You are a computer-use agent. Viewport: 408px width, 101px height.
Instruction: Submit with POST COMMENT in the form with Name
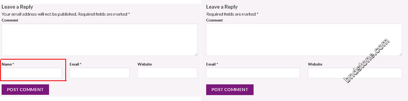pyautogui.click(x=25, y=90)
